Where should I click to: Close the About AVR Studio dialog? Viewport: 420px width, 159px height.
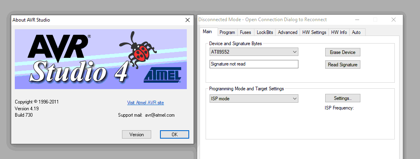[x=188, y=20]
